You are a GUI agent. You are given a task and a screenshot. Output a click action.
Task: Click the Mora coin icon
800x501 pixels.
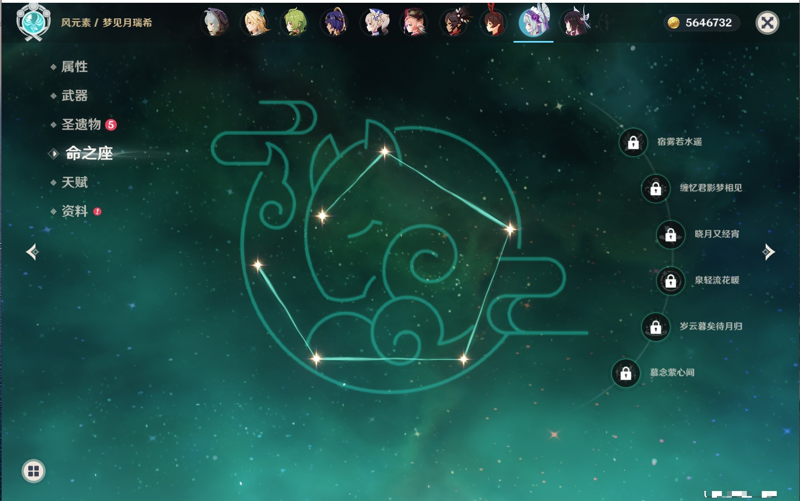(x=674, y=23)
